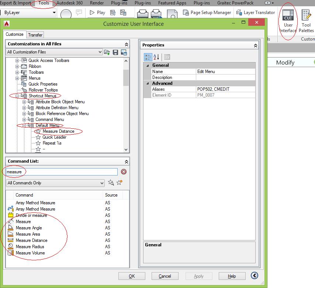315x288 pixels.
Task: Click the command search input field
Action: click(62, 172)
